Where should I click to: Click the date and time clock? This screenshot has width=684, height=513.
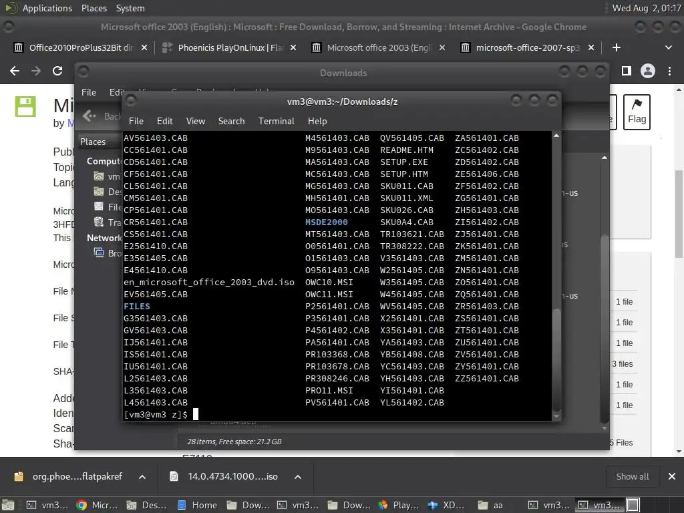(x=646, y=8)
